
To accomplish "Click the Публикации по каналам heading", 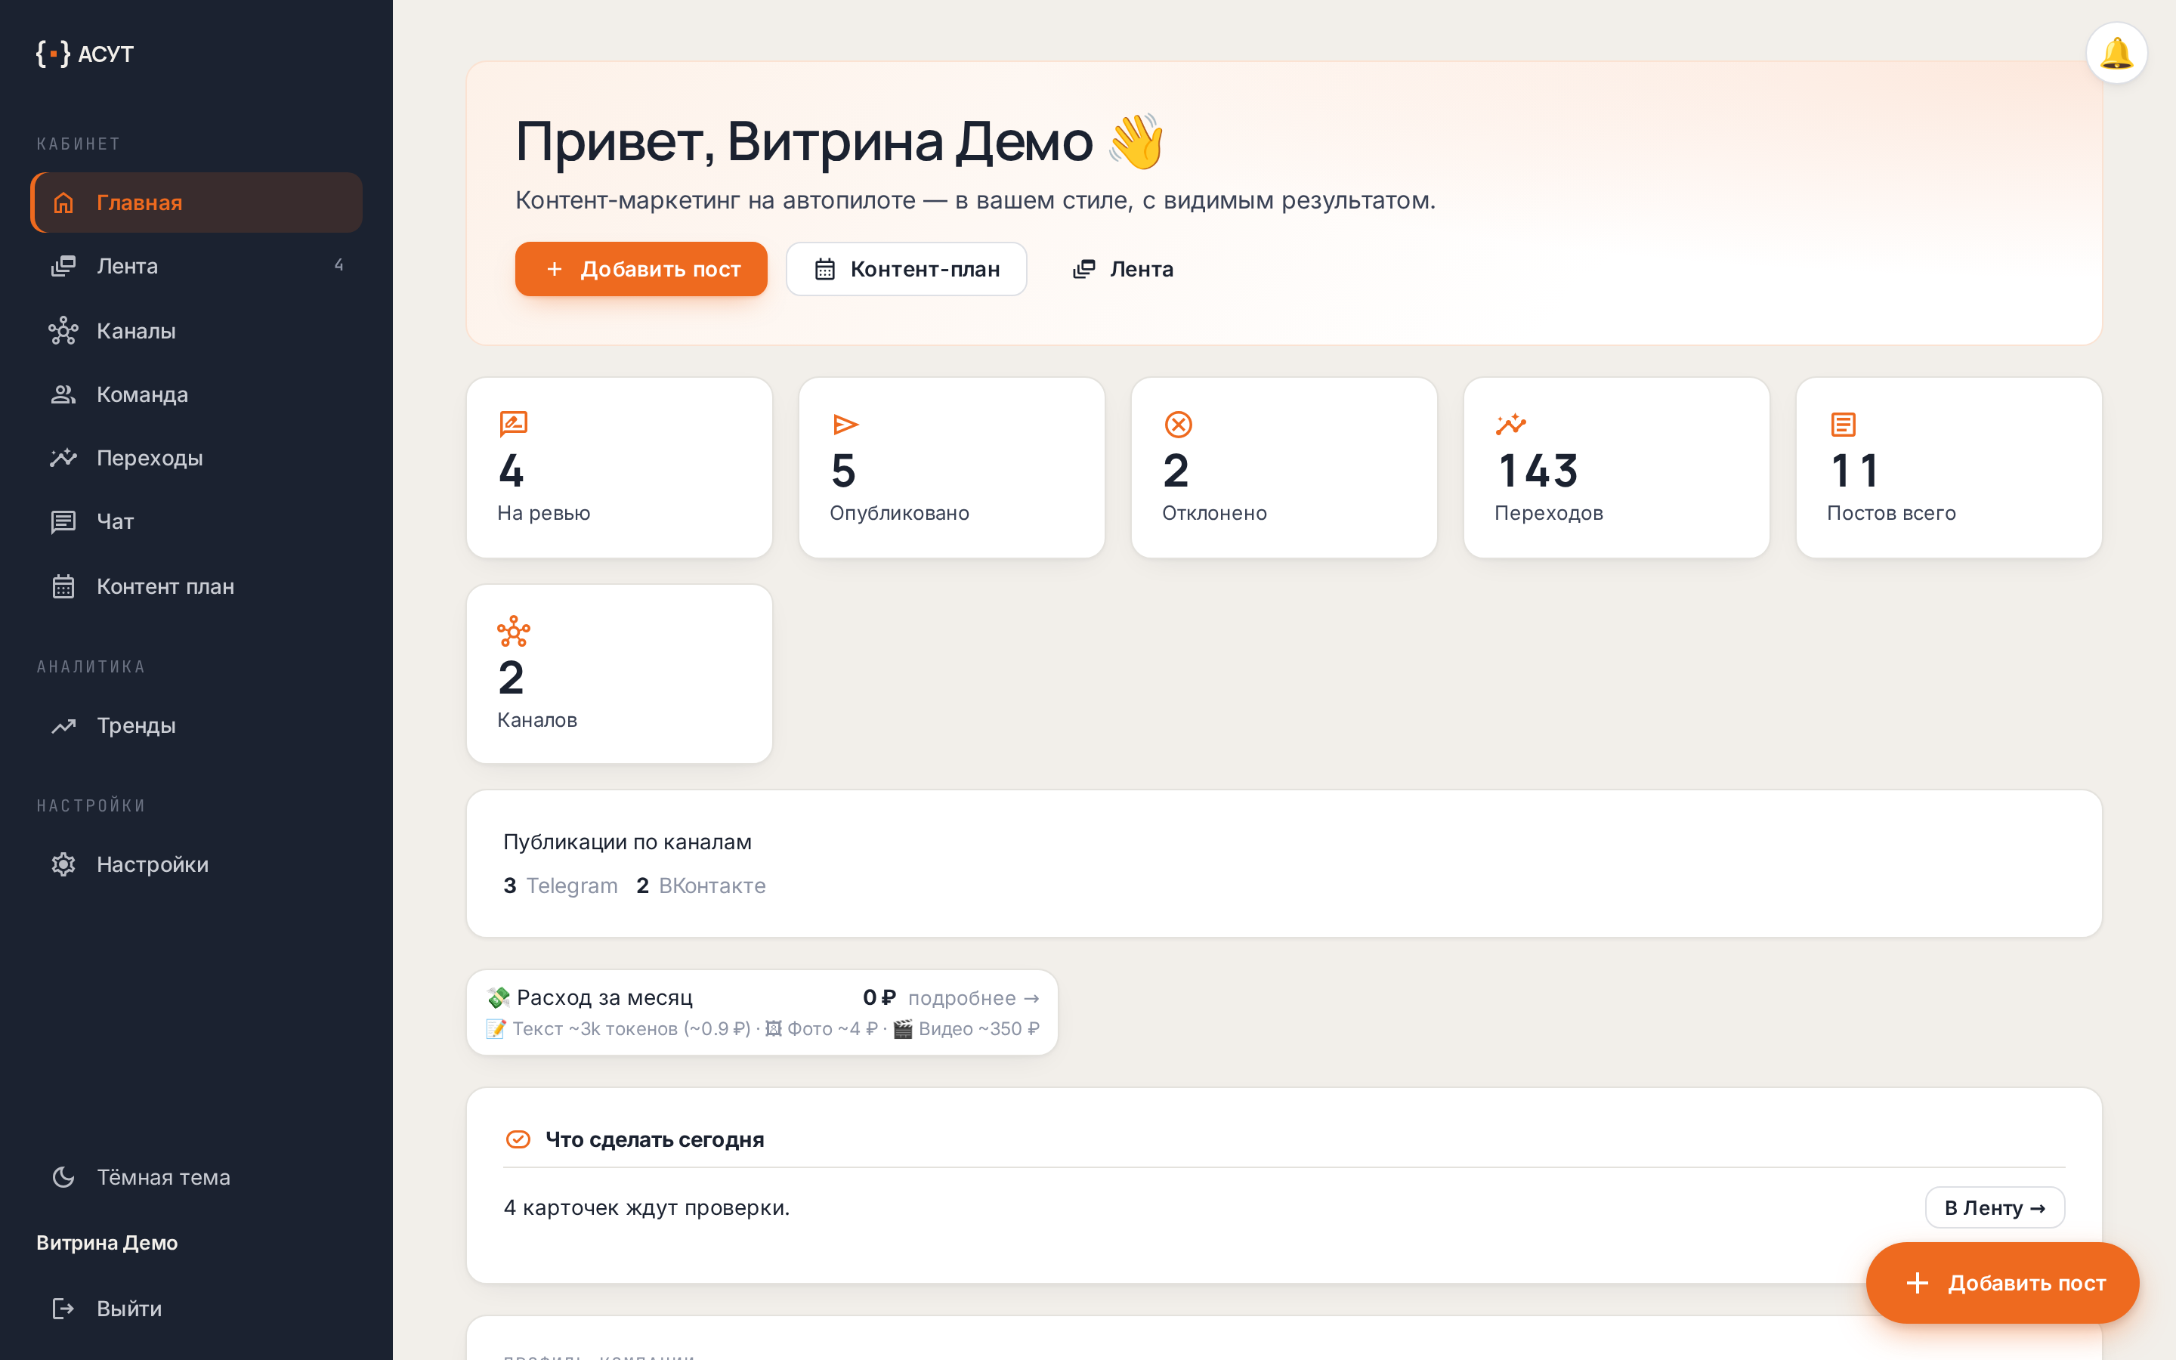I will click(628, 842).
